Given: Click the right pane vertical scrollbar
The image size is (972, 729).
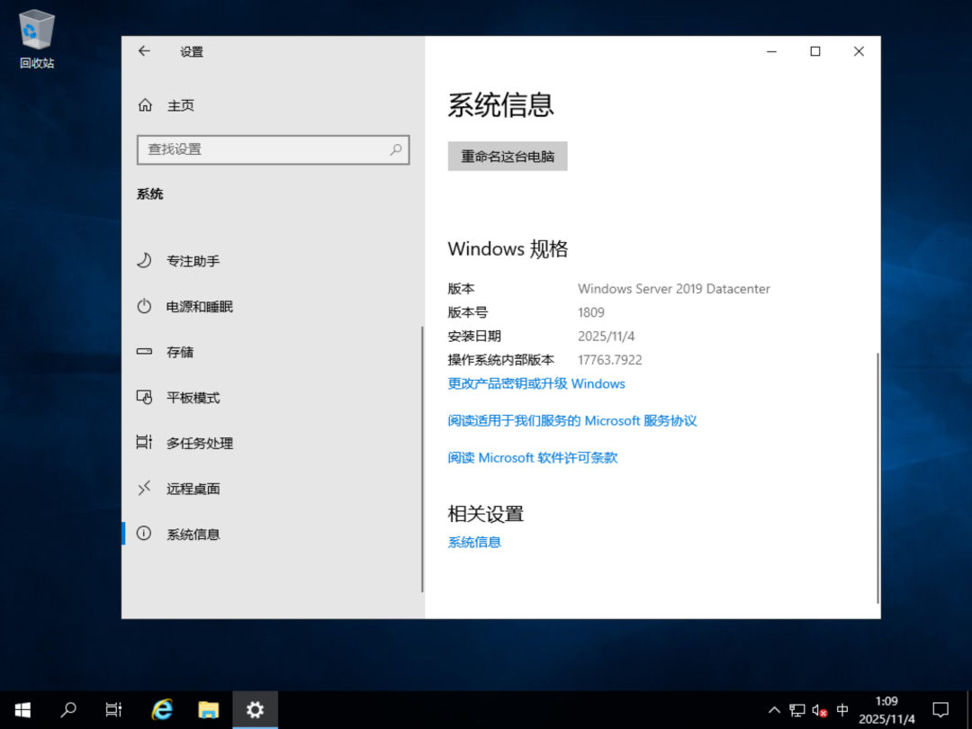Looking at the screenshot, I should click(x=877, y=477).
